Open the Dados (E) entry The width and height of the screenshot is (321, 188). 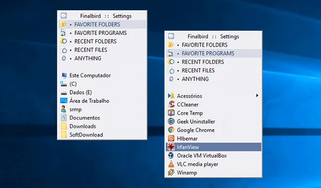[102, 93]
